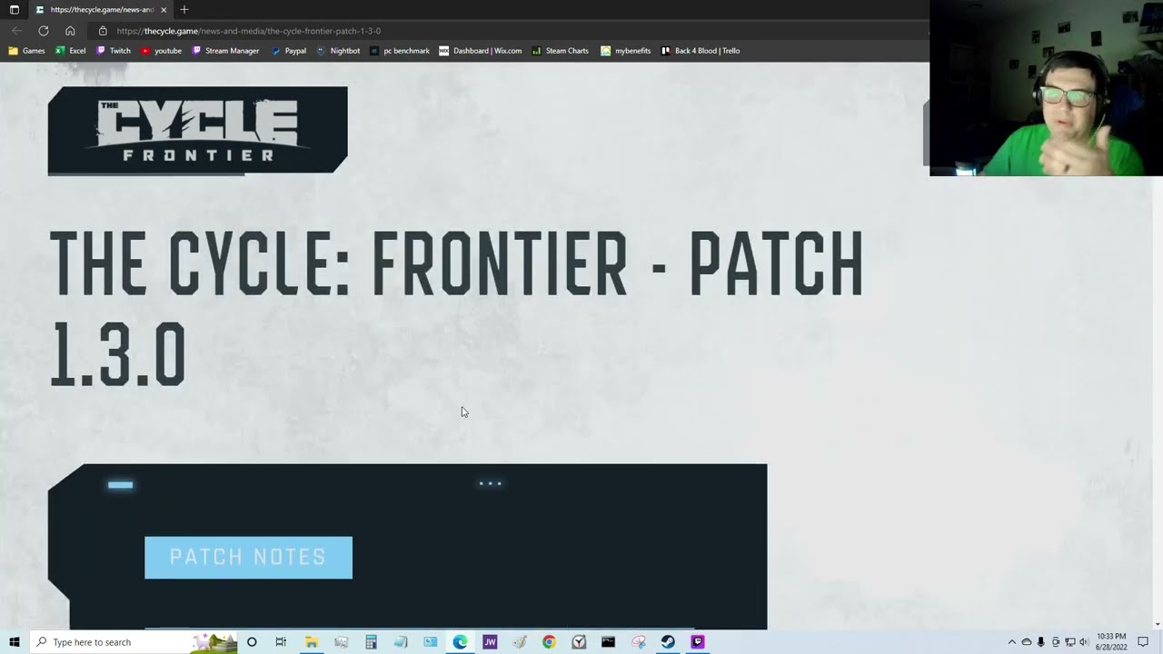Open File Explorer from taskbar

point(311,642)
